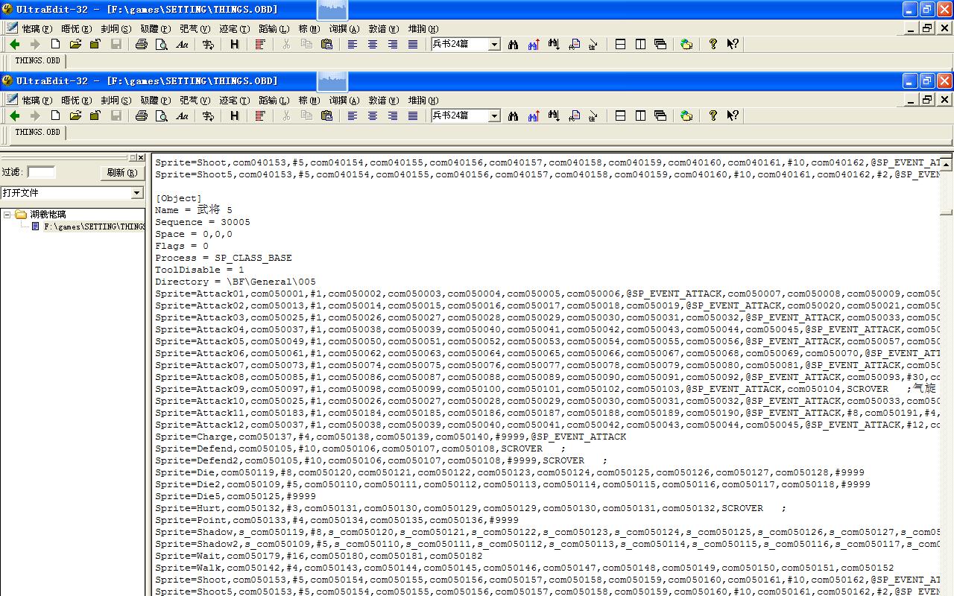Click the Paste clipboard icon in the lower toolbar
Viewport: 954px width, 596px height.
coord(326,115)
